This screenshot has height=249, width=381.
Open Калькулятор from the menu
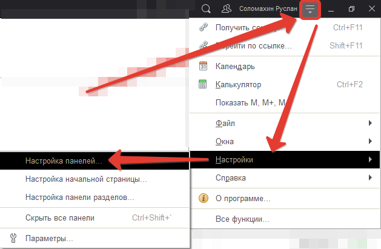click(285, 84)
